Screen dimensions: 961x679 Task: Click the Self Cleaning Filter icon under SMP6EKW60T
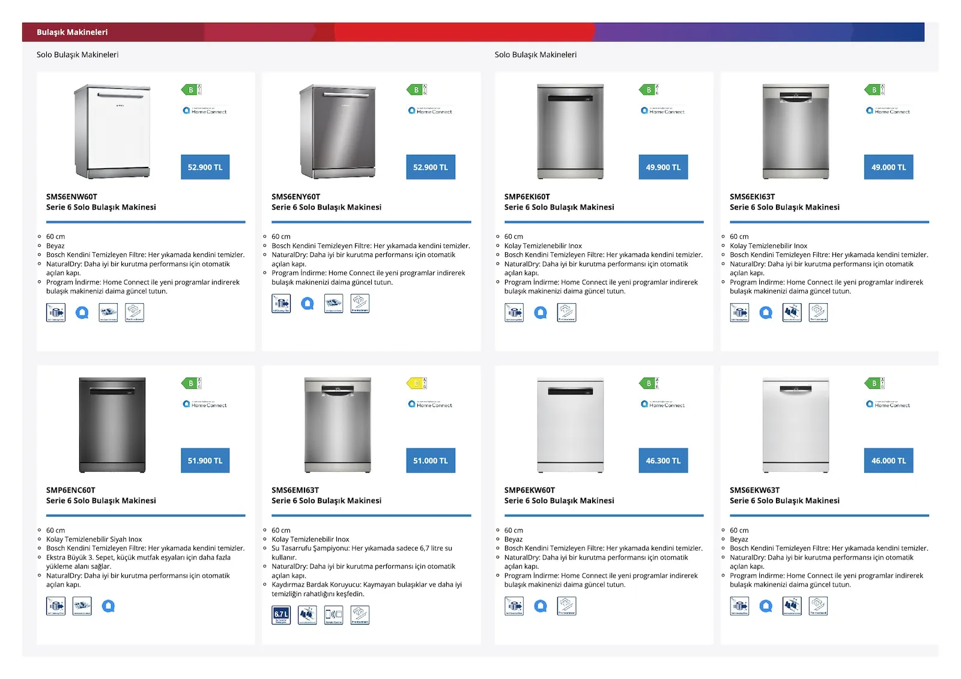[x=514, y=606]
